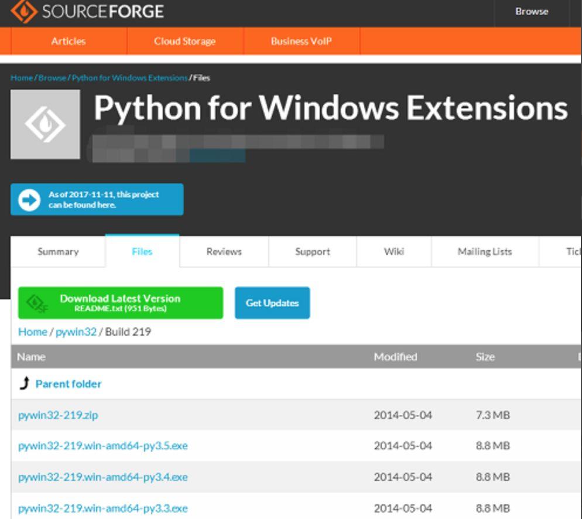Open the Parent folder link
The width and height of the screenshot is (582, 519).
(69, 384)
